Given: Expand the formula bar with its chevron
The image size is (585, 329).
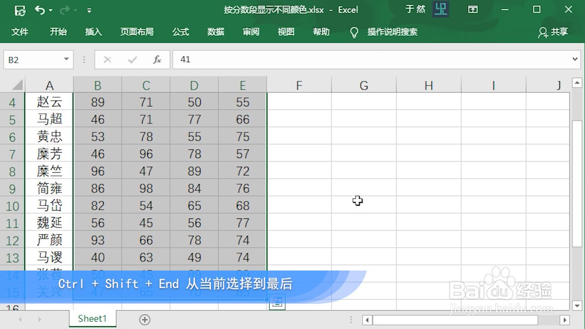Looking at the screenshot, I should pyautogui.click(x=575, y=59).
